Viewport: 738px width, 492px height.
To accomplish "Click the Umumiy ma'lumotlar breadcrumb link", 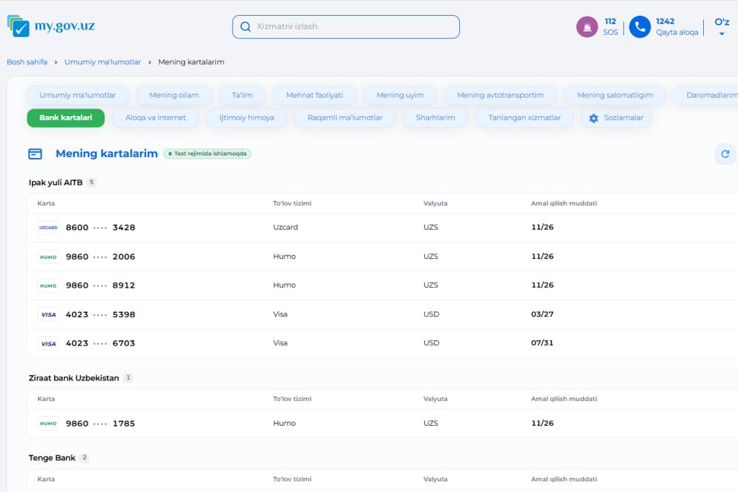I will [x=102, y=62].
